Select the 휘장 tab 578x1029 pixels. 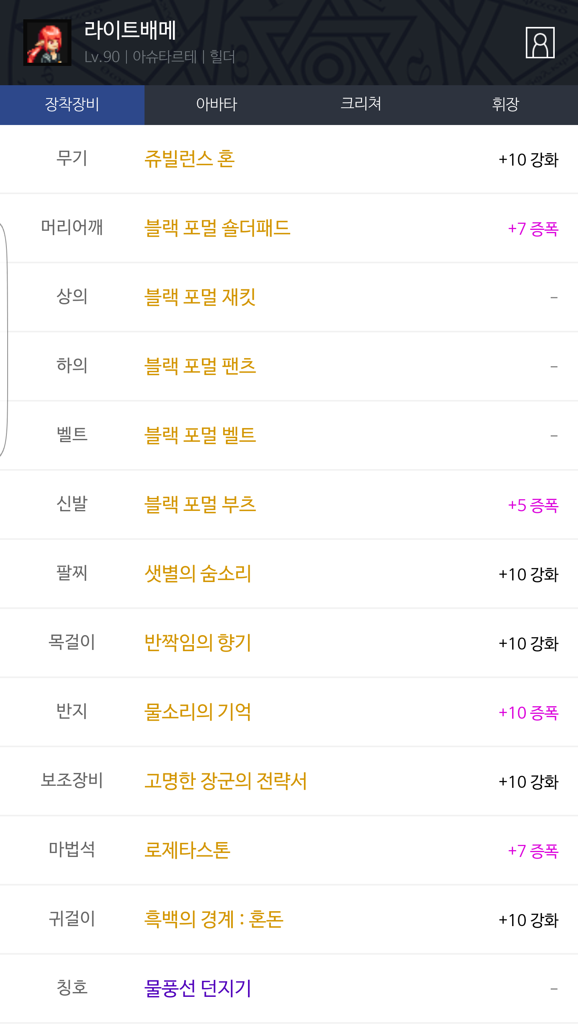point(505,105)
